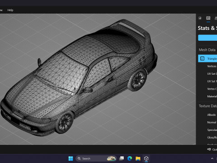Show hidden system tray icons
This screenshot has width=217, height=163.
(212, 158)
